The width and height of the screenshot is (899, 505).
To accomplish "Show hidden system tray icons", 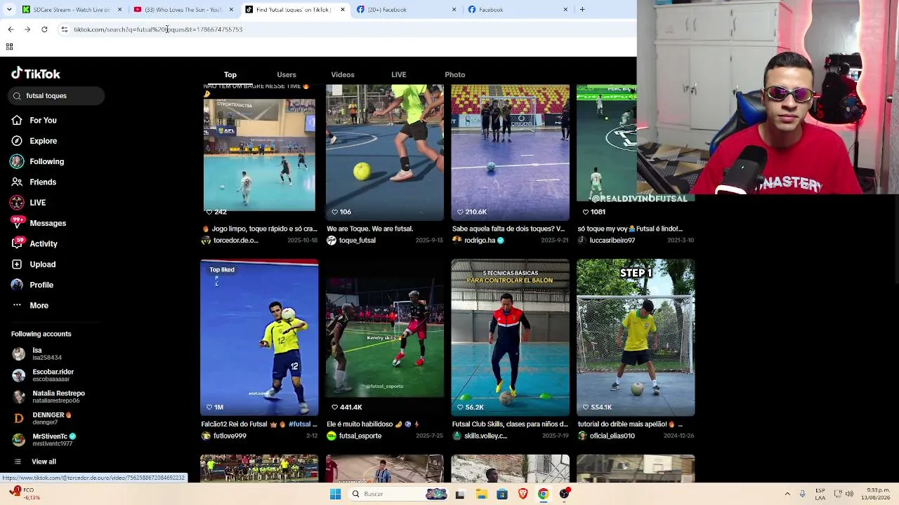I will pyautogui.click(x=787, y=494).
